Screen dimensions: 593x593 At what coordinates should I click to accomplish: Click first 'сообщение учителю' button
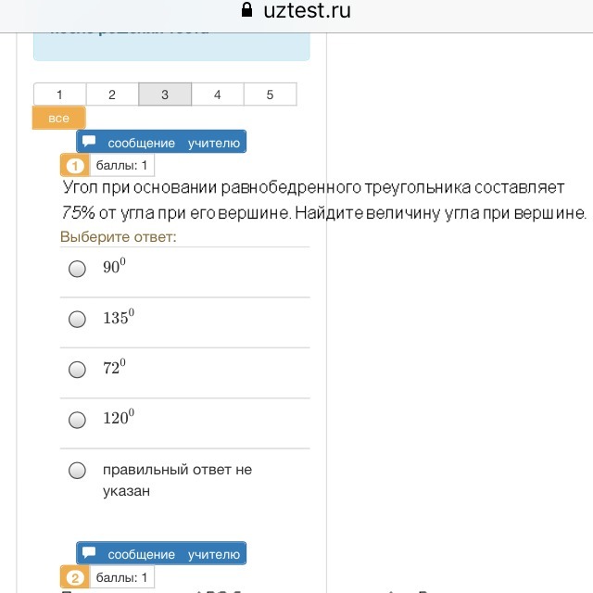pyautogui.click(x=161, y=142)
